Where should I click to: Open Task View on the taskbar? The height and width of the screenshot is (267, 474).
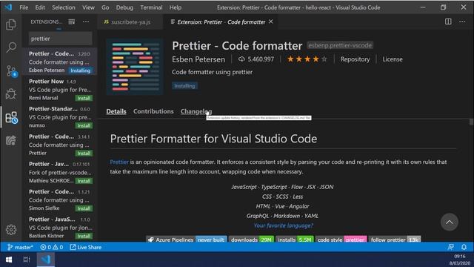tap(27, 260)
